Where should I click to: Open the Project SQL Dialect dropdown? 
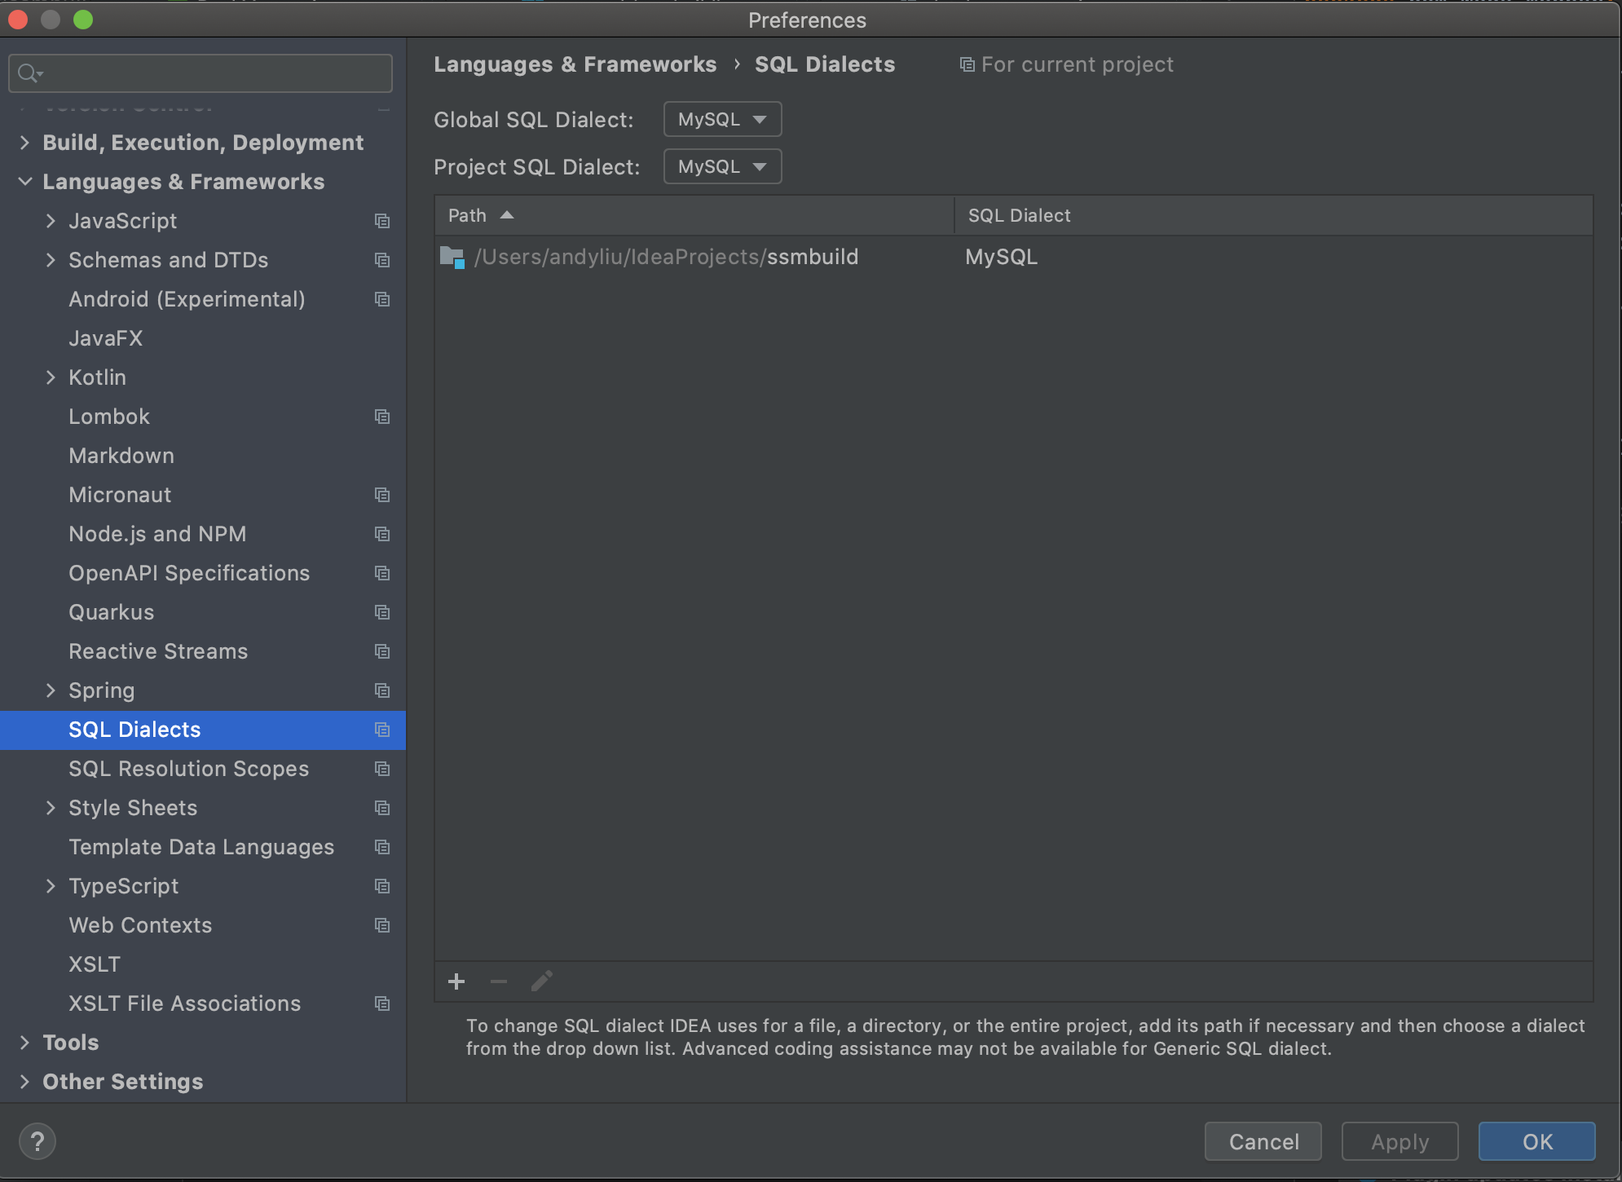(722, 167)
